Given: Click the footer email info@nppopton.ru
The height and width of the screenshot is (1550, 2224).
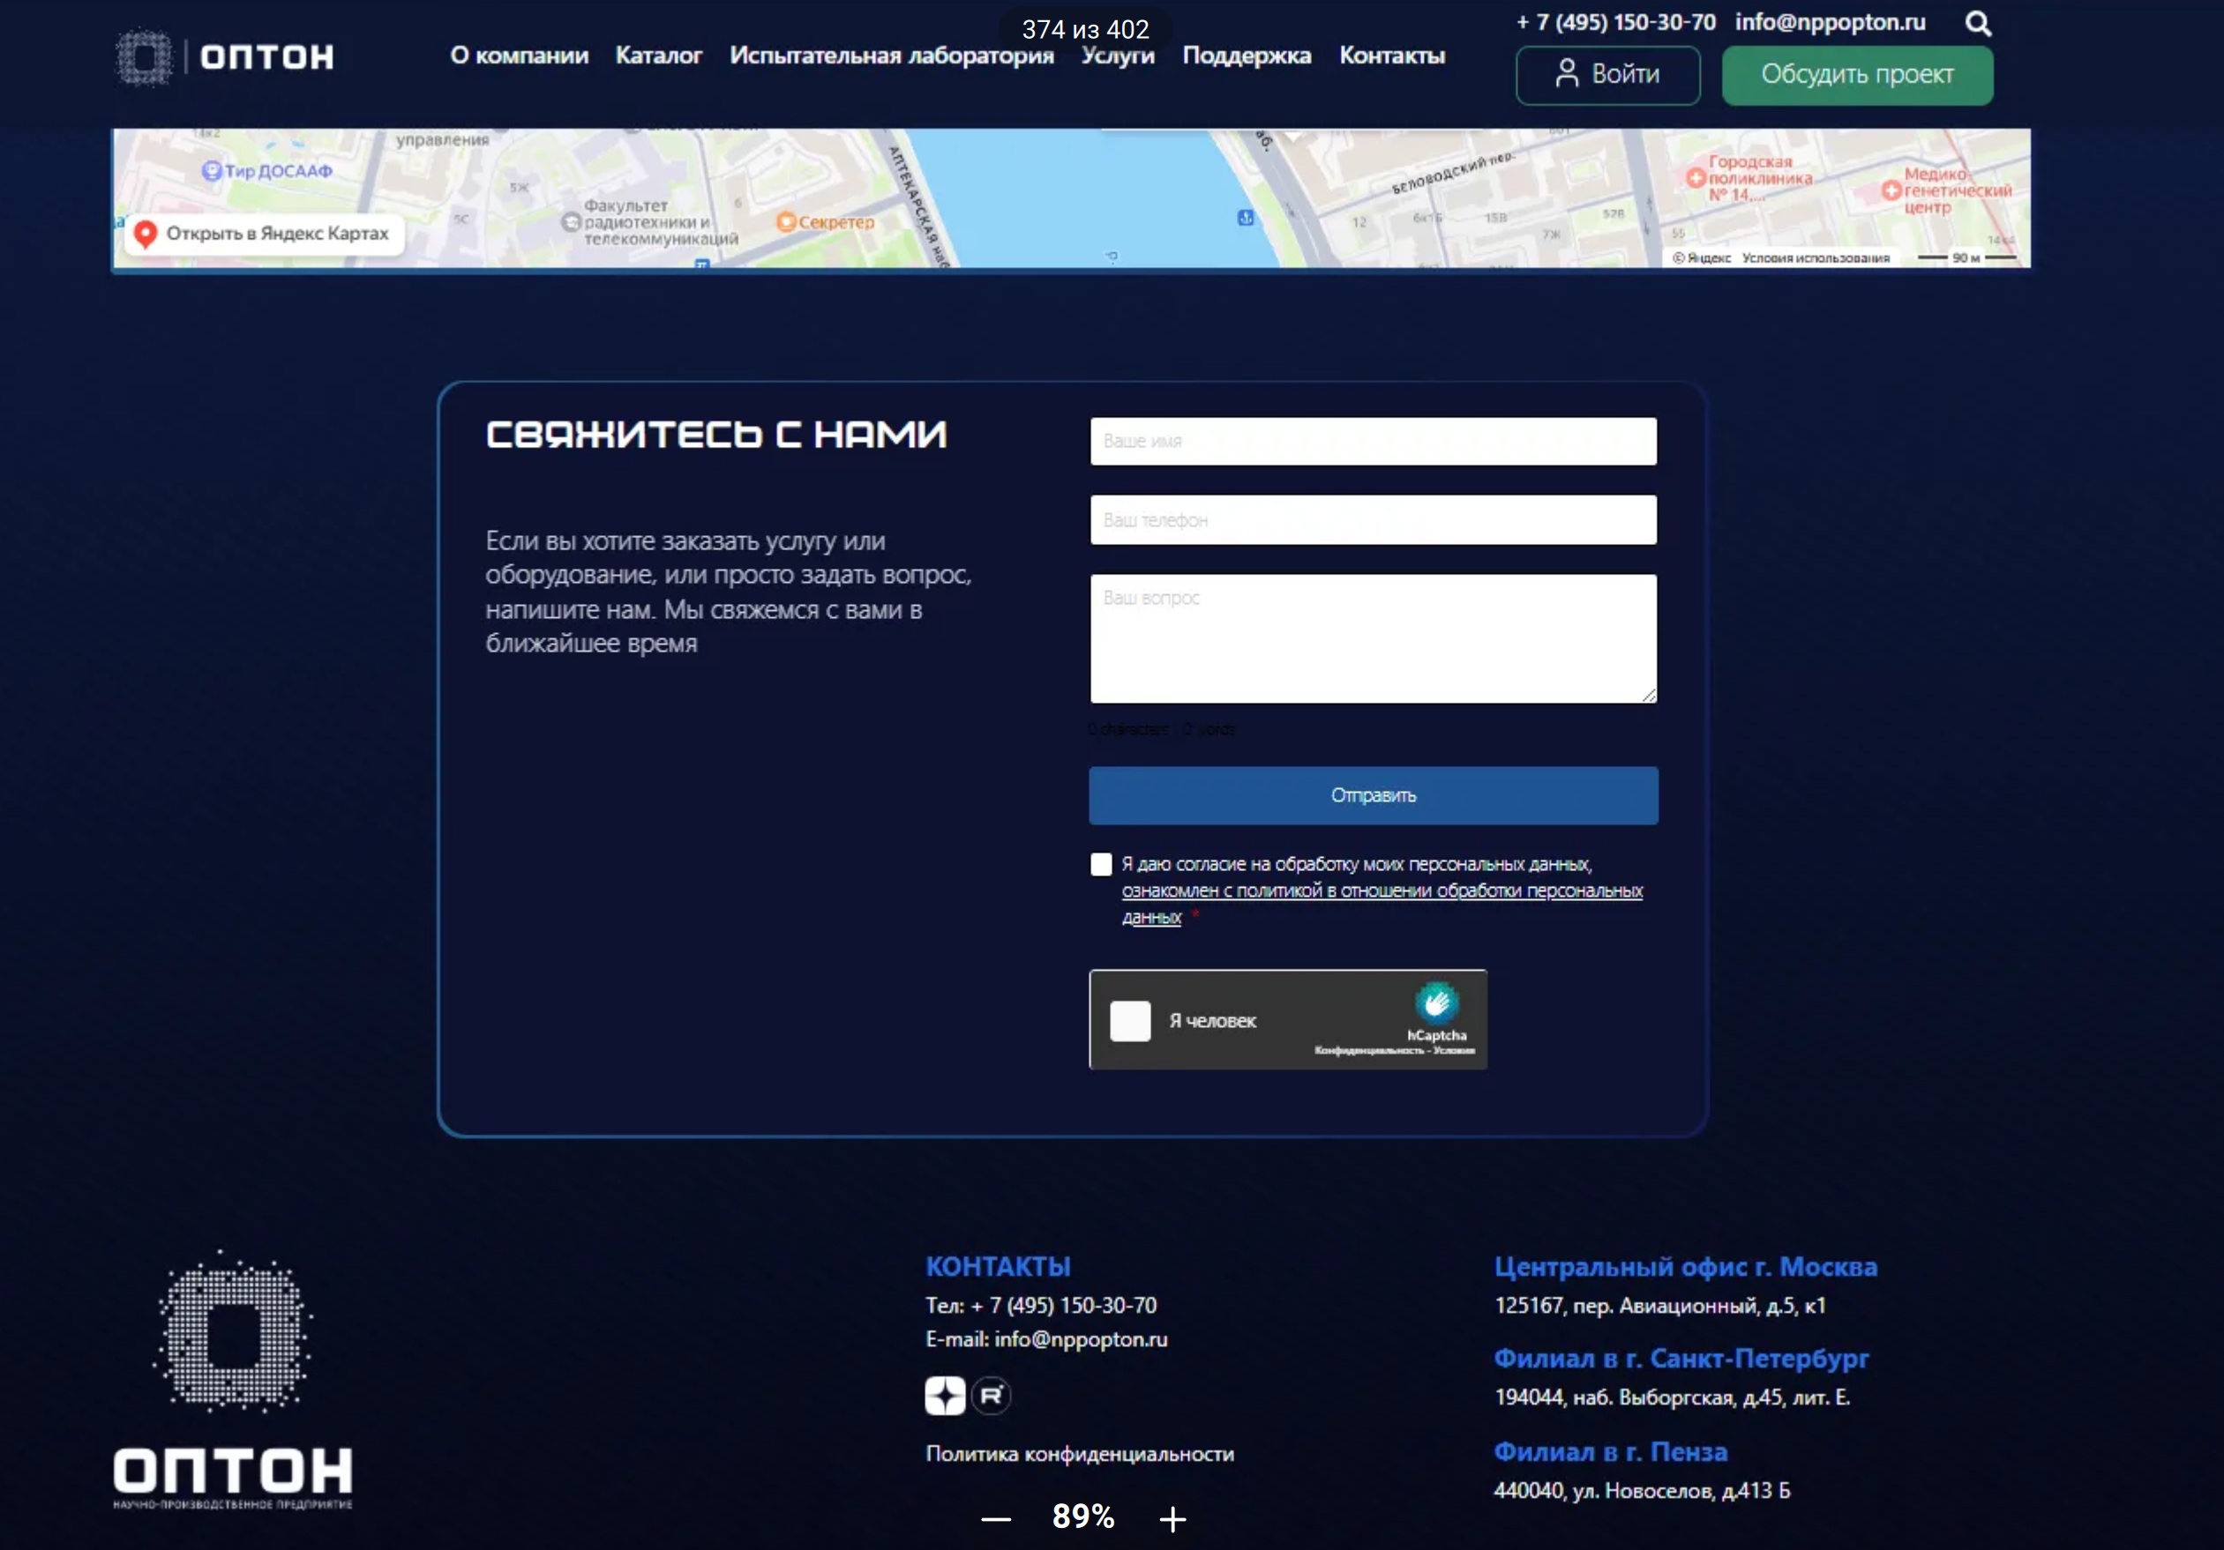Looking at the screenshot, I should 1080,1339.
